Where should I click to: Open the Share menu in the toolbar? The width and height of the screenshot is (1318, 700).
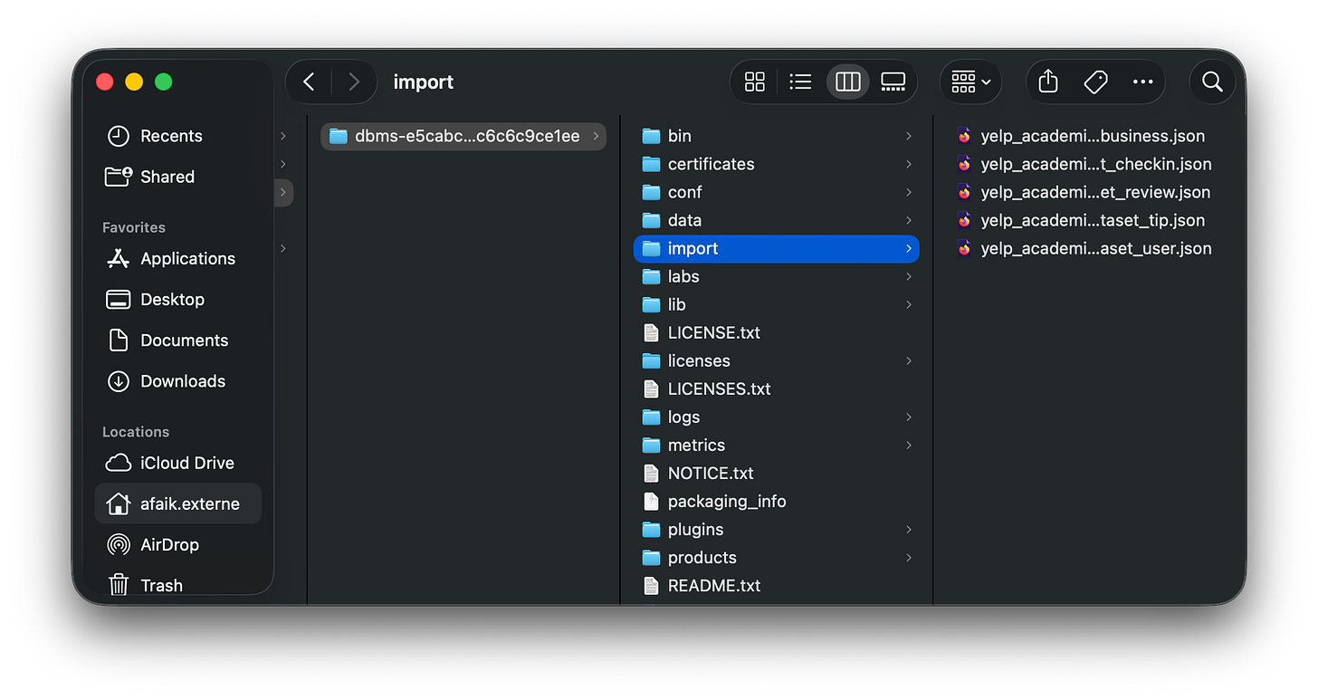1047,82
